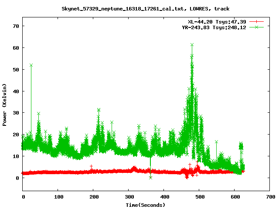Click the x-axis tick label 300
The width and height of the screenshot is (279, 209).
(x=129, y=197)
